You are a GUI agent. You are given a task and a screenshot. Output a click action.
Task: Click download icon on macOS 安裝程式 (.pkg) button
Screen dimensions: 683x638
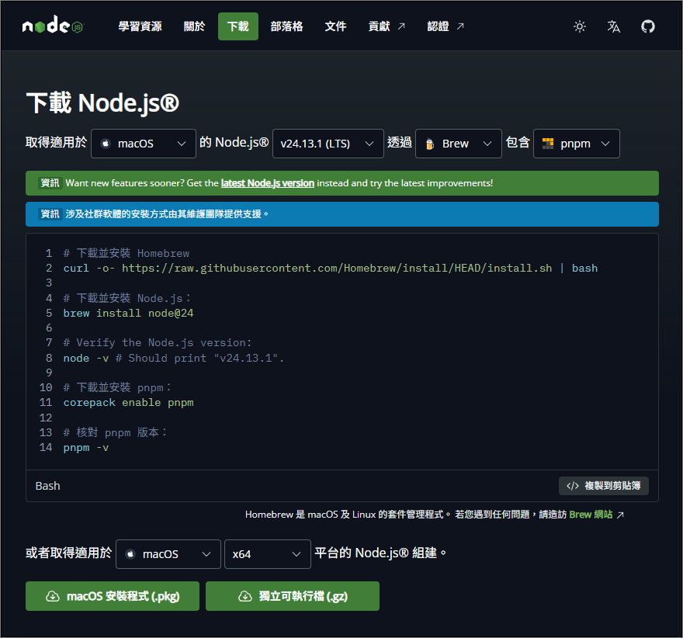pos(53,596)
